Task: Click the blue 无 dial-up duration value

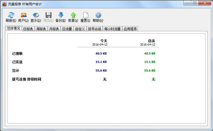Action: tap(105, 79)
